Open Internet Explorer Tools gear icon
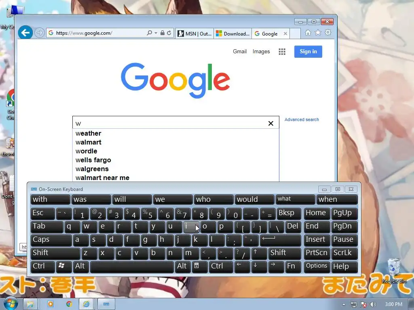This screenshot has height=310, width=414. (328, 32)
